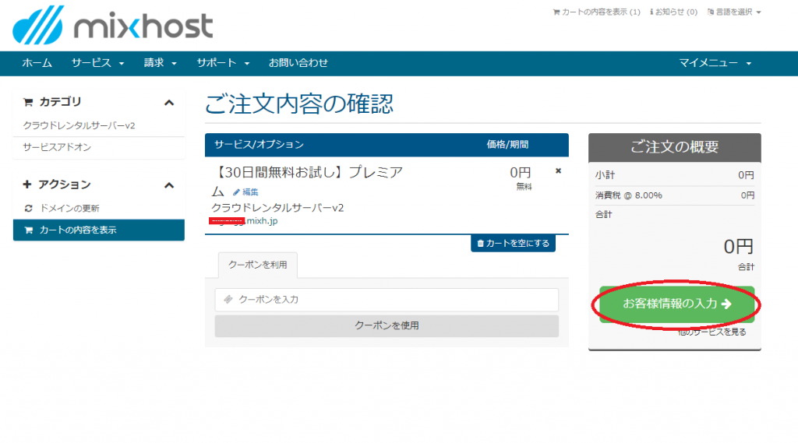Collapse the アクション panel chevron
The height and width of the screenshot is (443, 798).
click(169, 185)
